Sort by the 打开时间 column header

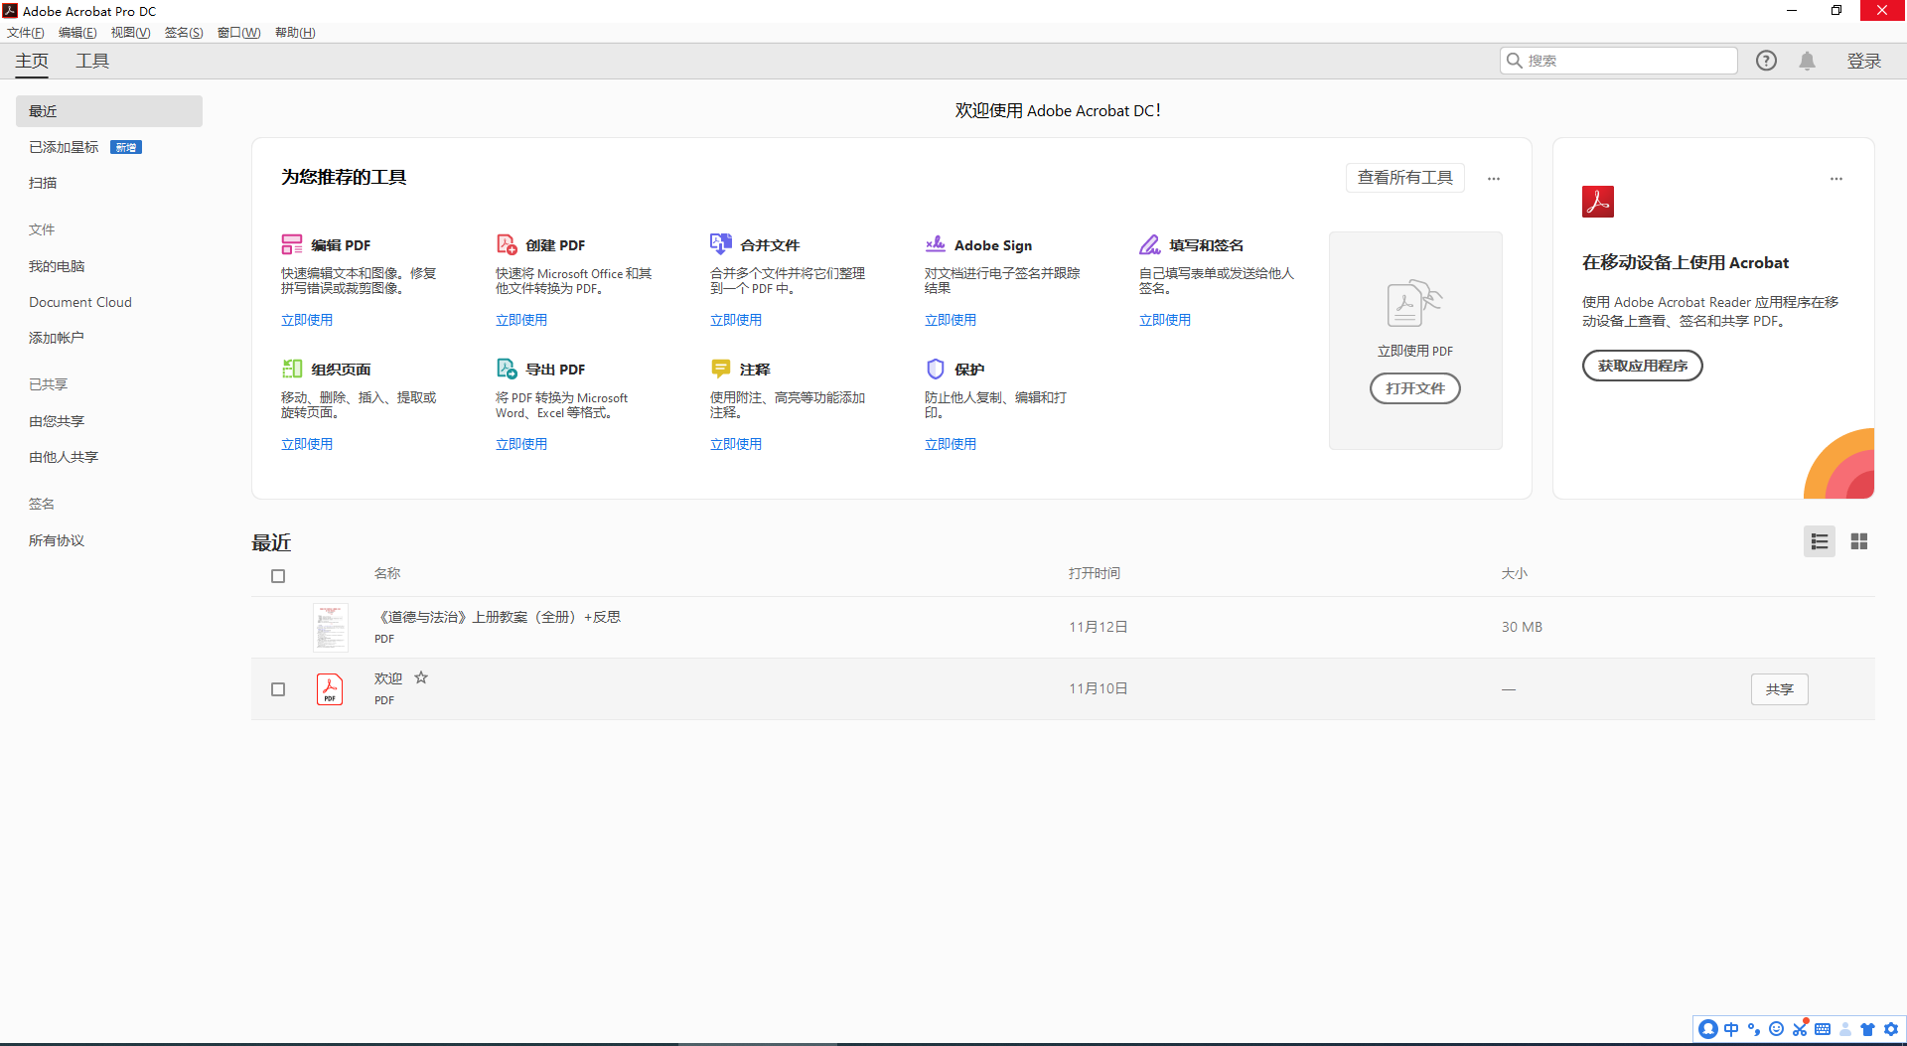[1095, 573]
